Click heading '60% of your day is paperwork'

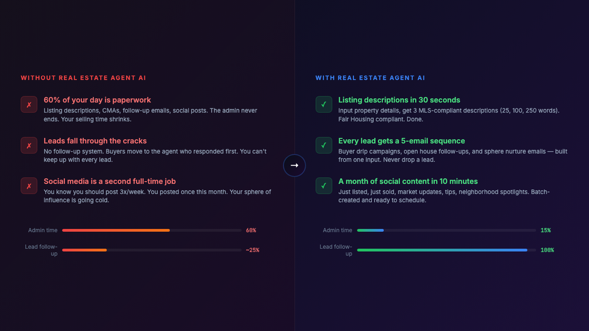[97, 100]
